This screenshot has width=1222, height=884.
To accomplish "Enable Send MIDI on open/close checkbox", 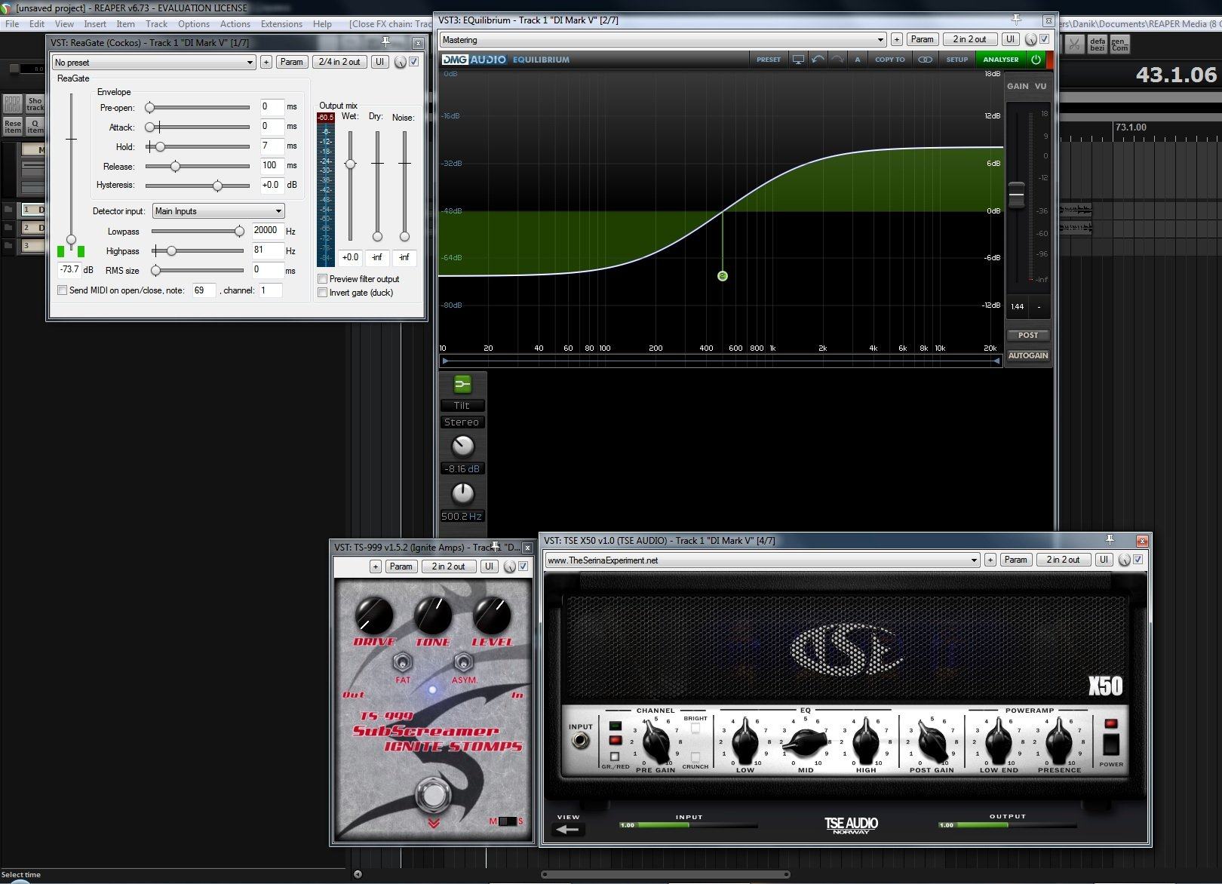I will pos(63,290).
